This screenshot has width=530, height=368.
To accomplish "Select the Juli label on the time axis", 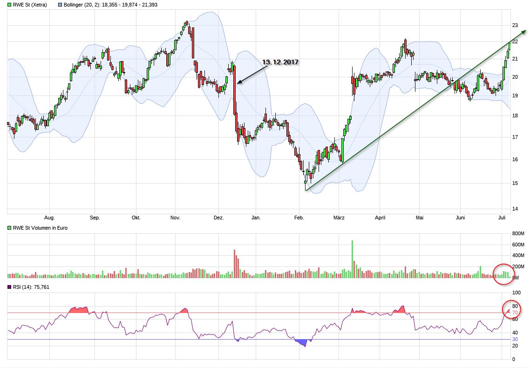I will click(502, 217).
